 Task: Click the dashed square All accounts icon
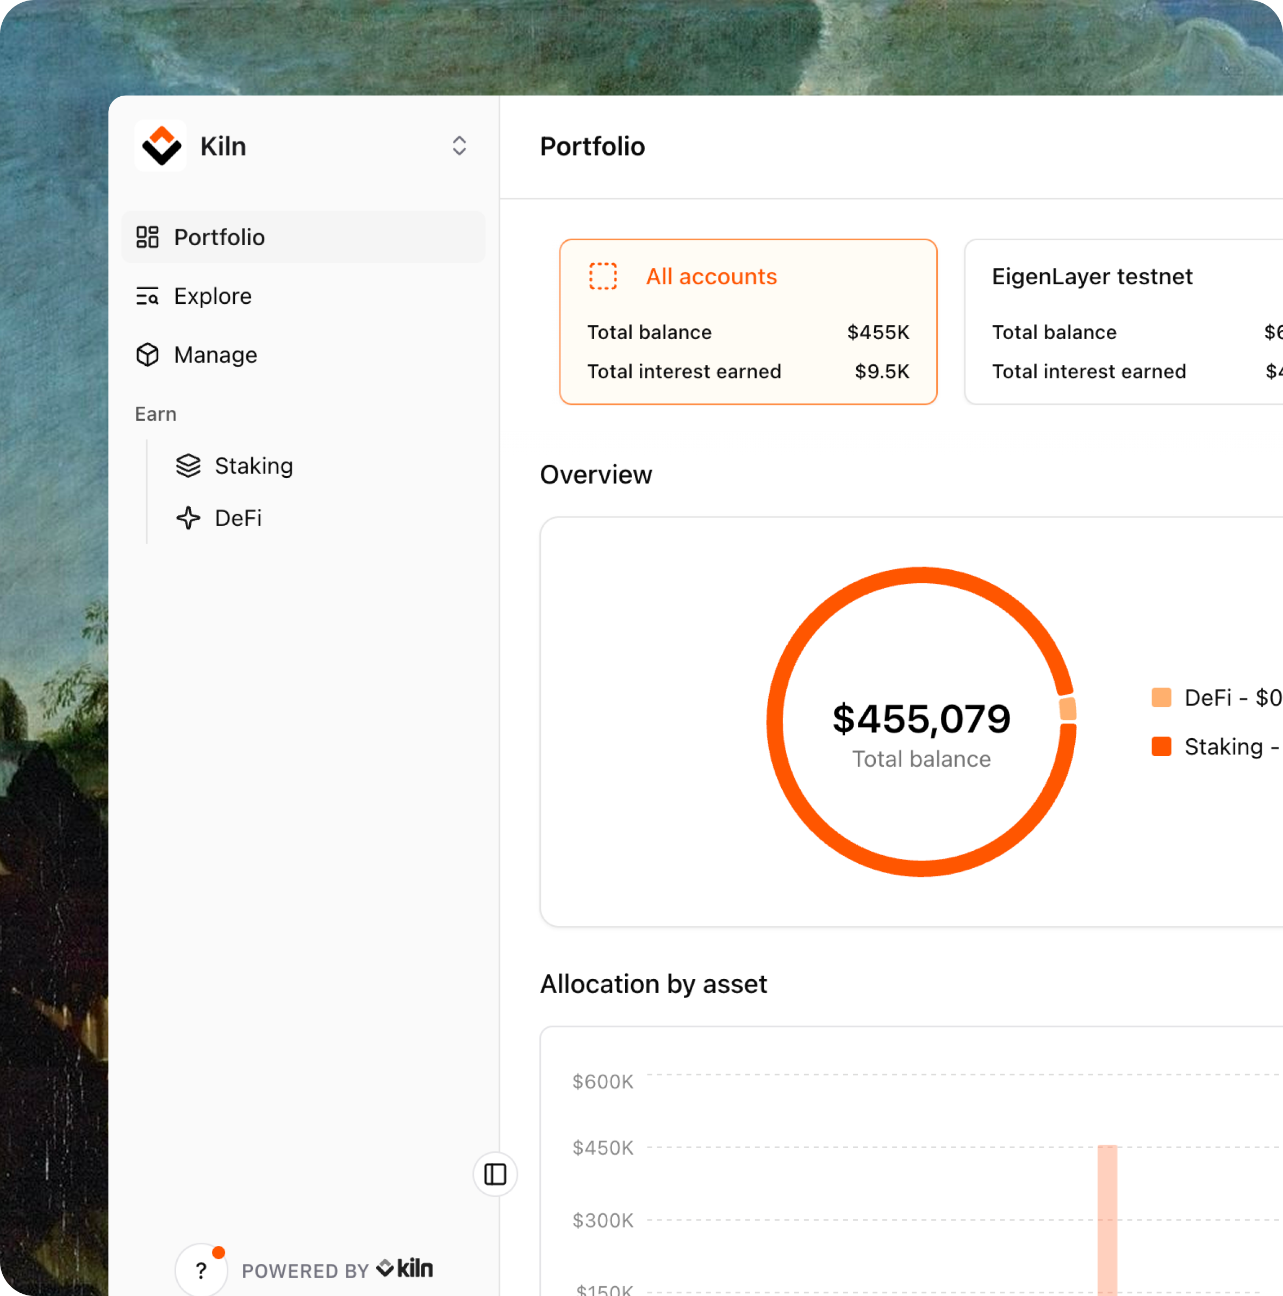pyautogui.click(x=603, y=276)
